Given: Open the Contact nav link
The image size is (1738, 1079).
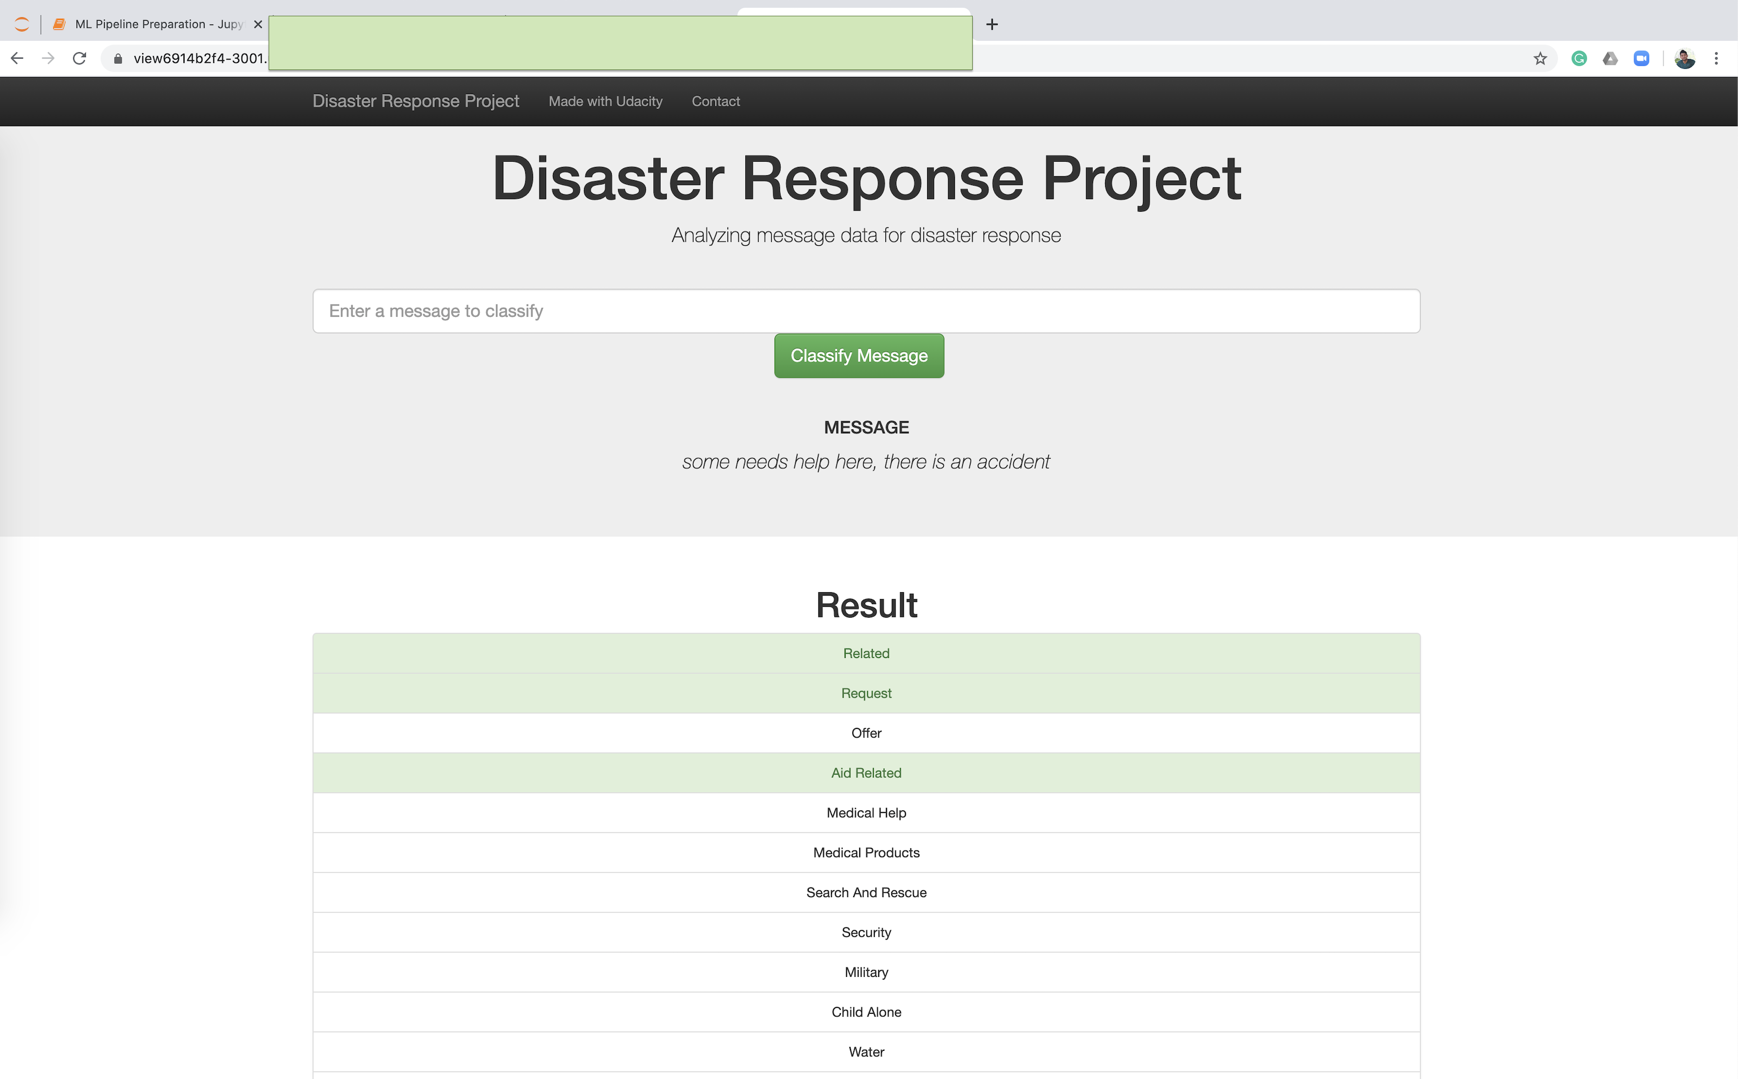Looking at the screenshot, I should (x=715, y=101).
